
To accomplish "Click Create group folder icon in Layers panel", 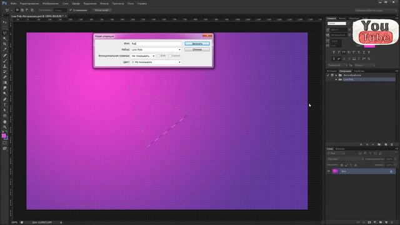I will [x=381, y=222].
